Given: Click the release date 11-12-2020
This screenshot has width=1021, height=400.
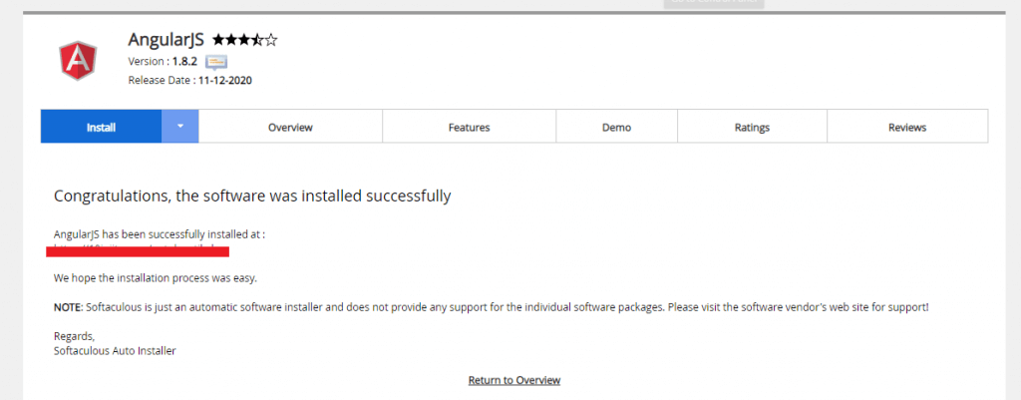Looking at the screenshot, I should pos(225,81).
